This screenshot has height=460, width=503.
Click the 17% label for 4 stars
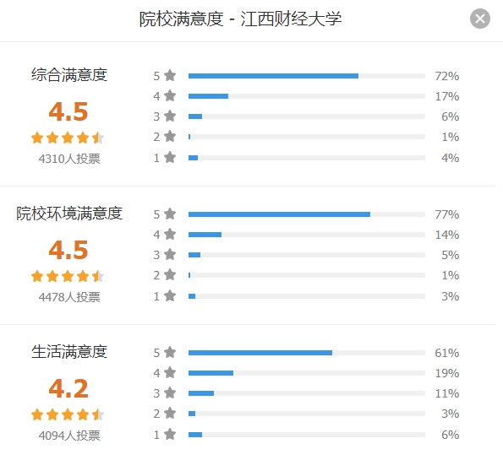click(447, 96)
